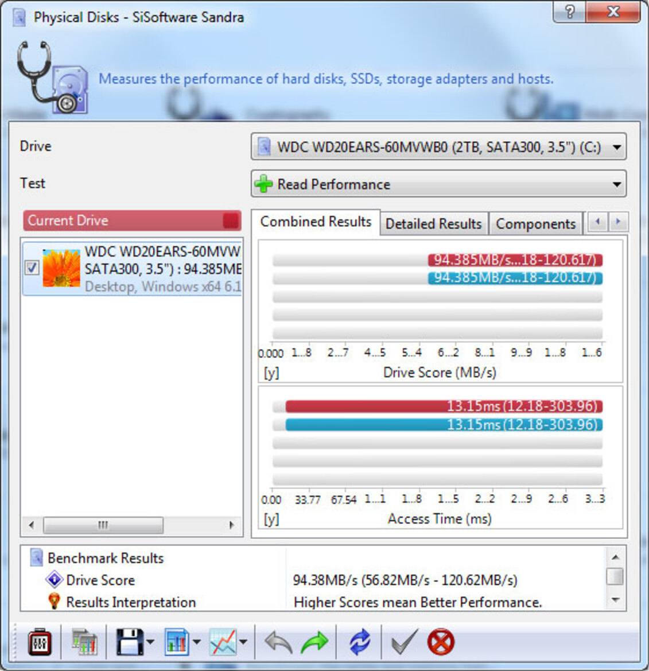Click the Benchmark Results disk icon
The image size is (649, 671).
click(x=37, y=557)
